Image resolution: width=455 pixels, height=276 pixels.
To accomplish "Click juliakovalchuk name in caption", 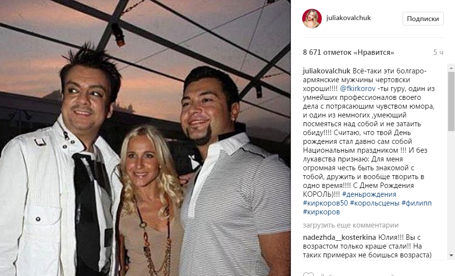I will point(327,71).
